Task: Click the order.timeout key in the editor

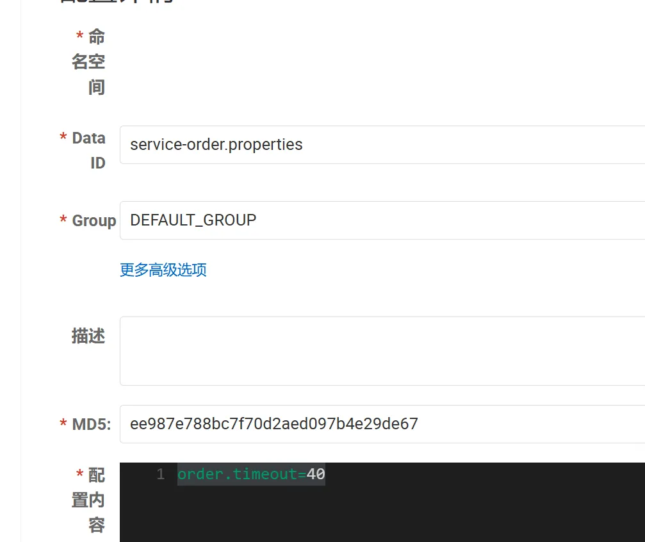Action: [x=237, y=475]
